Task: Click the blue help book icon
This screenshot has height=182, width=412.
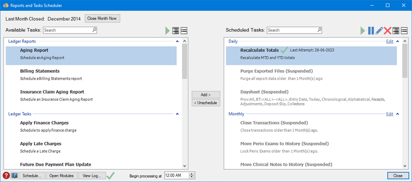Action: [x=14, y=176]
